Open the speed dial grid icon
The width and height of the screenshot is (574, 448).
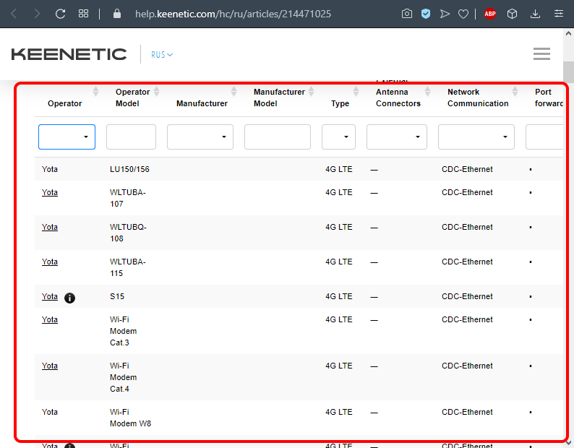click(83, 14)
